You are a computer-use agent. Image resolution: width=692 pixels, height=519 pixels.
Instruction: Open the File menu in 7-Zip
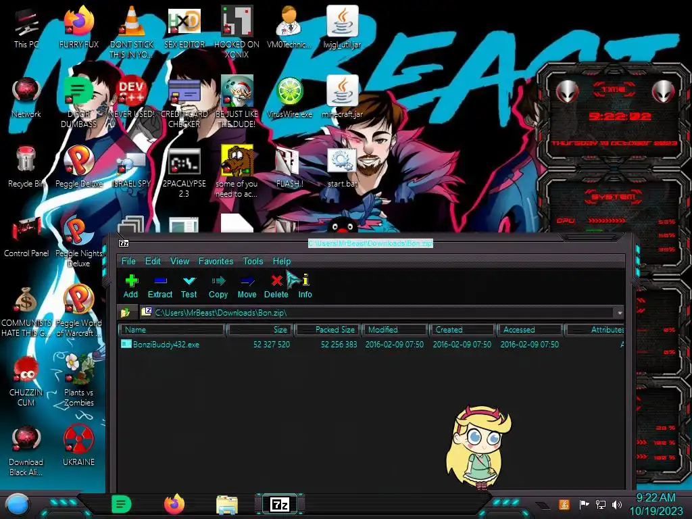tap(128, 261)
